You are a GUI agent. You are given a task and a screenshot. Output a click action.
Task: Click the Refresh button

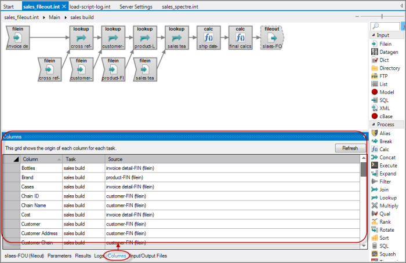(350, 148)
